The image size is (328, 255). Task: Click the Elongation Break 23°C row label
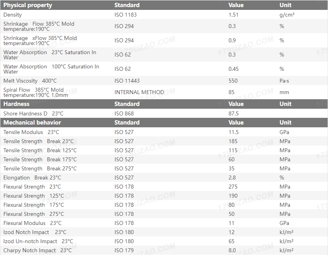[32, 178]
